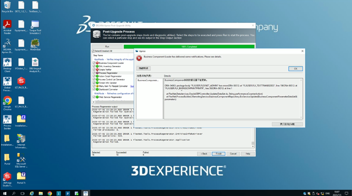Toggle the Select/Unselect All checkbox
Image resolution: width=352 pixels, height=196 pixels.
93,51
